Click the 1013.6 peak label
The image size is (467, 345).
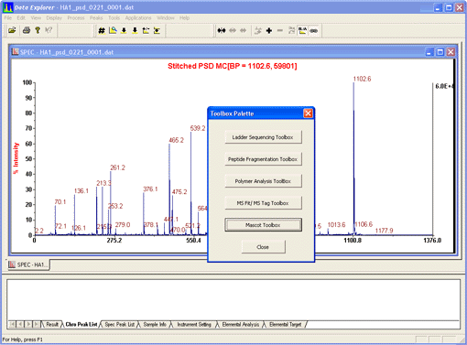(336, 225)
